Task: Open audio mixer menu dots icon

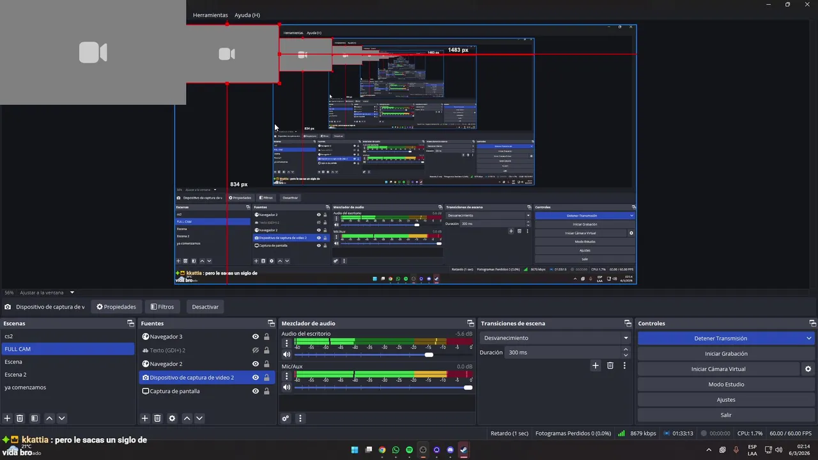Action: [x=300, y=418]
